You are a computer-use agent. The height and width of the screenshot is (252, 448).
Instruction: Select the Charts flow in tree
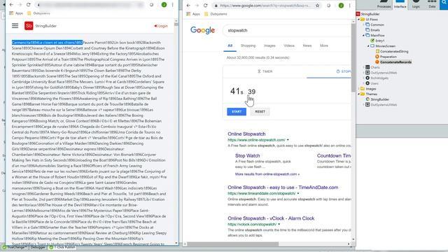[x=373, y=67]
